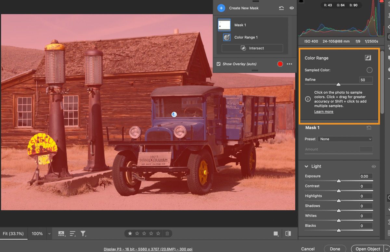390x252 pixels.
Task: Toggle mask visibility eye next to Create New Mask
Action: coord(292,8)
